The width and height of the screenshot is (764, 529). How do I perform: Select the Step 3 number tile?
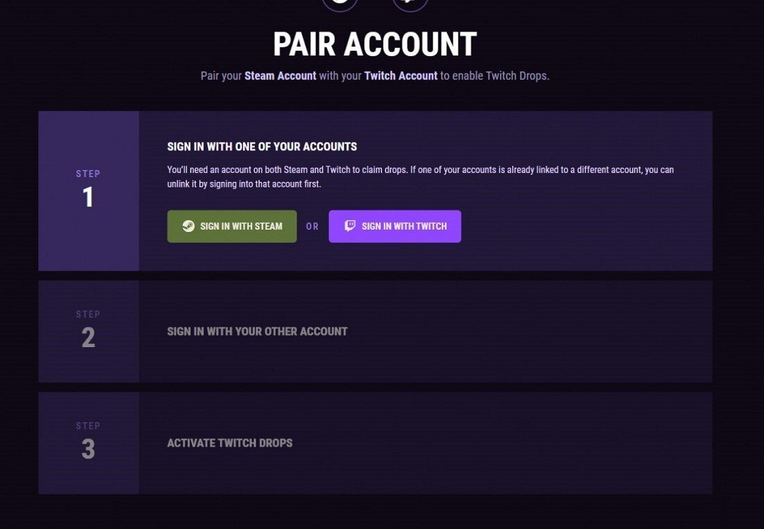point(88,443)
